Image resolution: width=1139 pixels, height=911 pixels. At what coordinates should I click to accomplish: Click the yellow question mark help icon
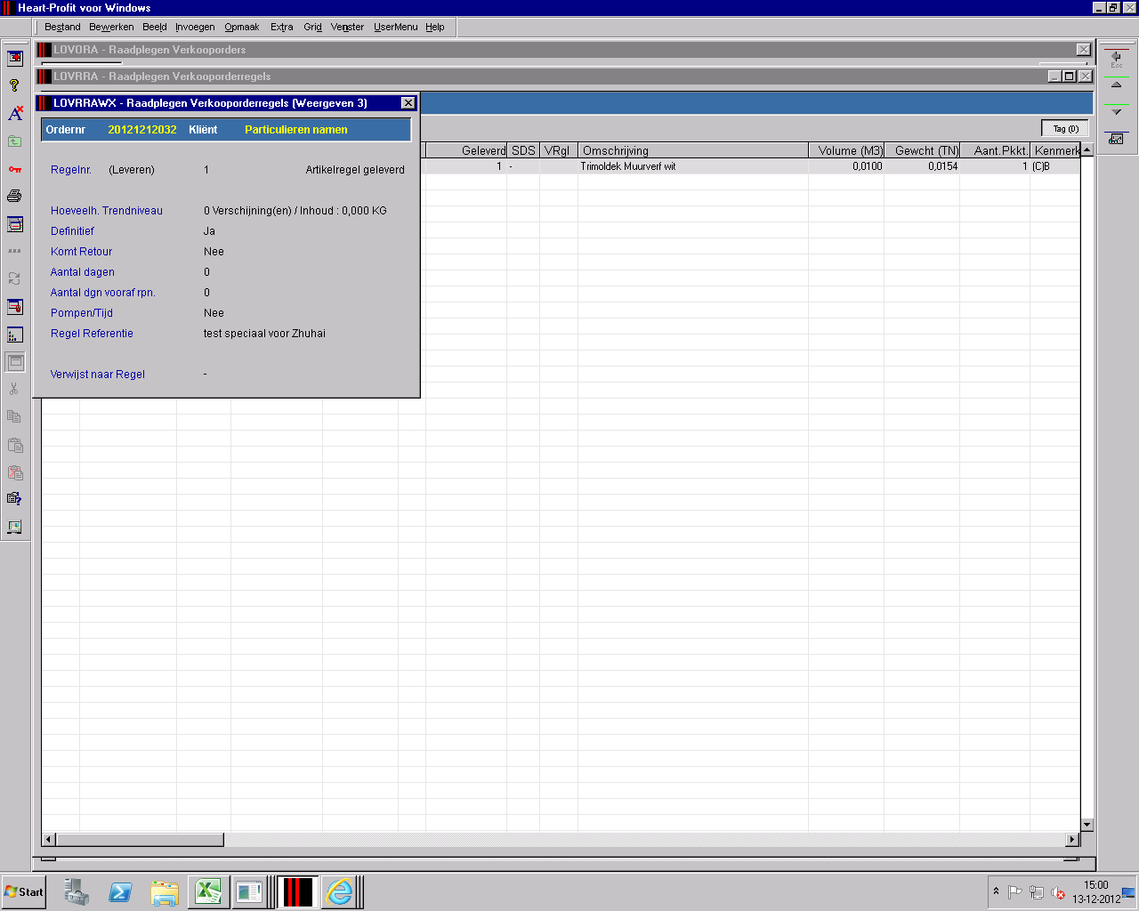pos(14,85)
